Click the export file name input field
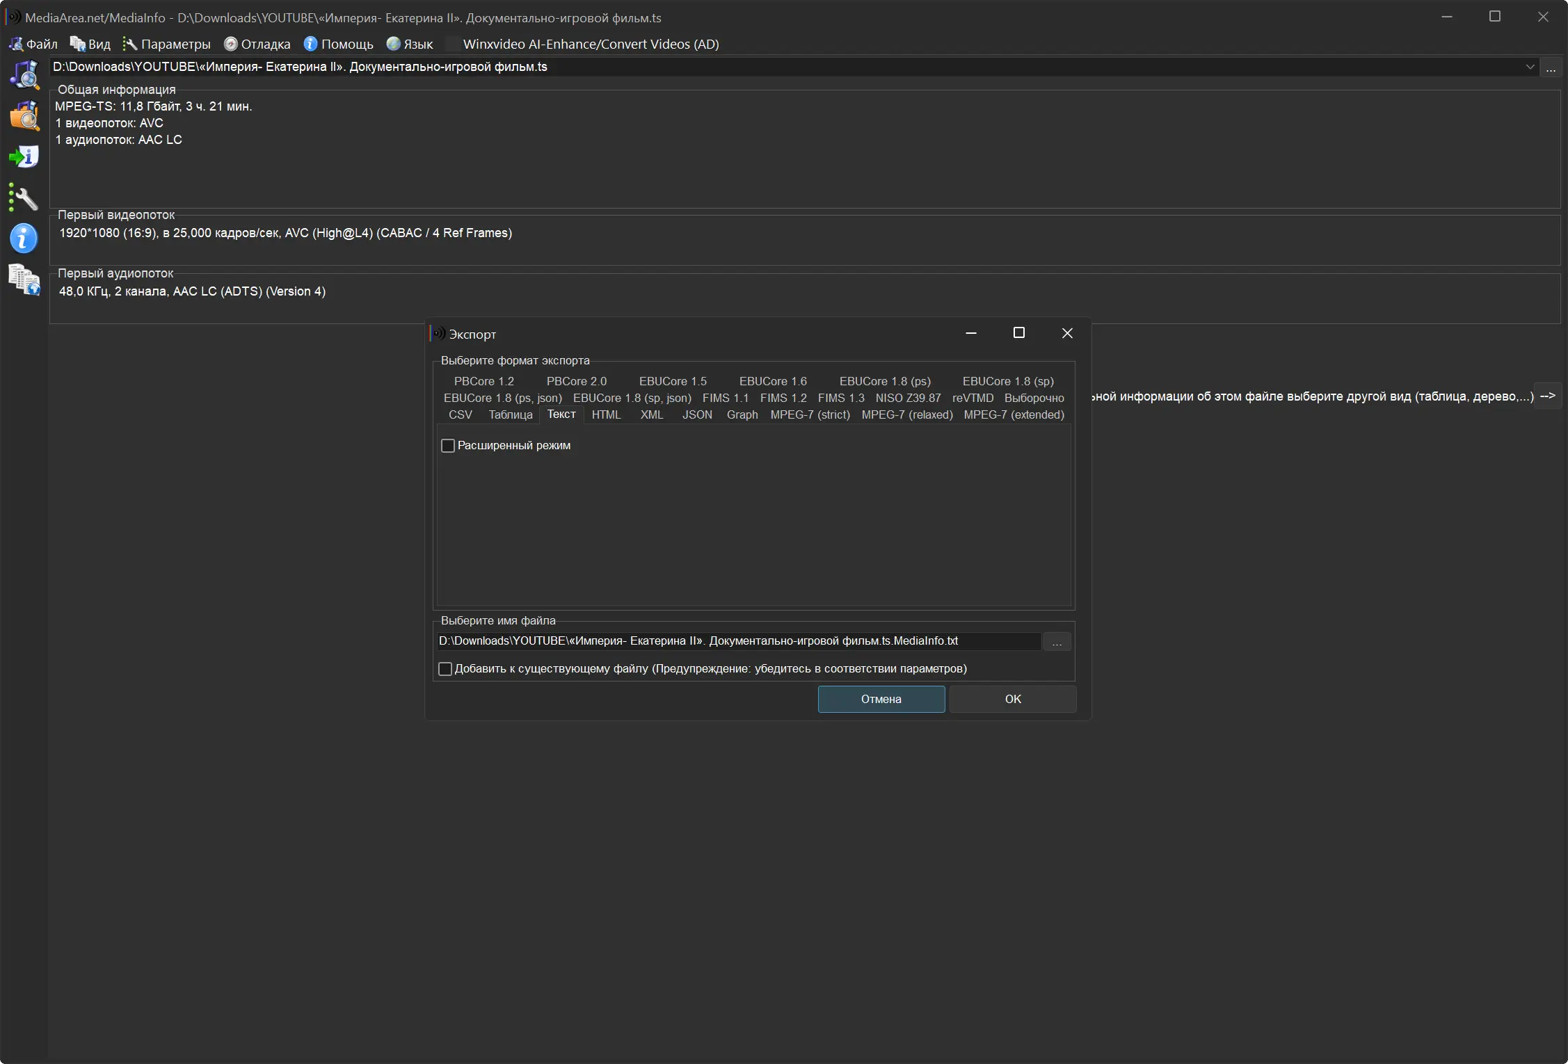The width and height of the screenshot is (1568, 1064). [737, 641]
